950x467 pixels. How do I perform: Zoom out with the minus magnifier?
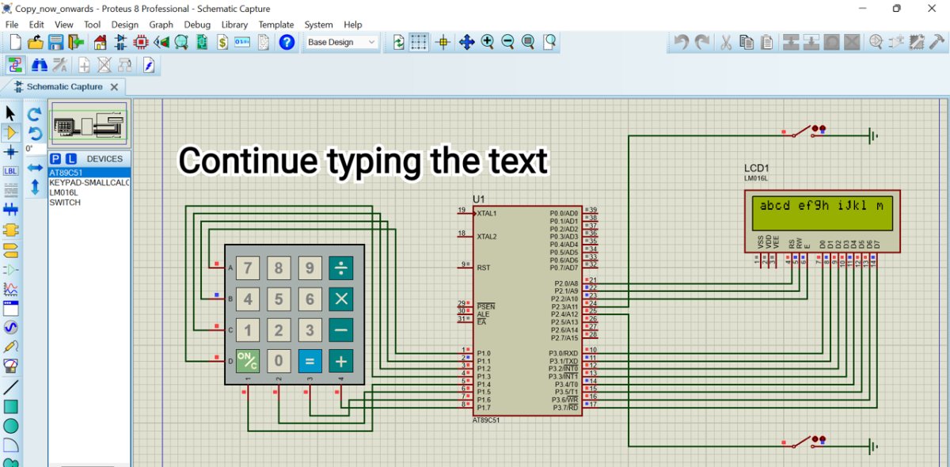pos(507,42)
